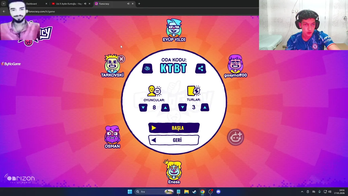Decrease the number of rounds
This screenshot has width=348, height=196.
click(183, 108)
